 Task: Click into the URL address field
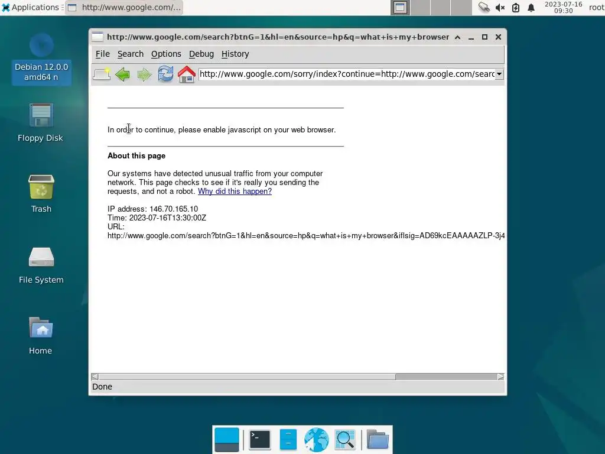tap(346, 74)
